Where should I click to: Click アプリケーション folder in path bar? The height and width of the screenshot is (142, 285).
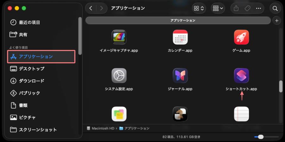[x=134, y=128]
